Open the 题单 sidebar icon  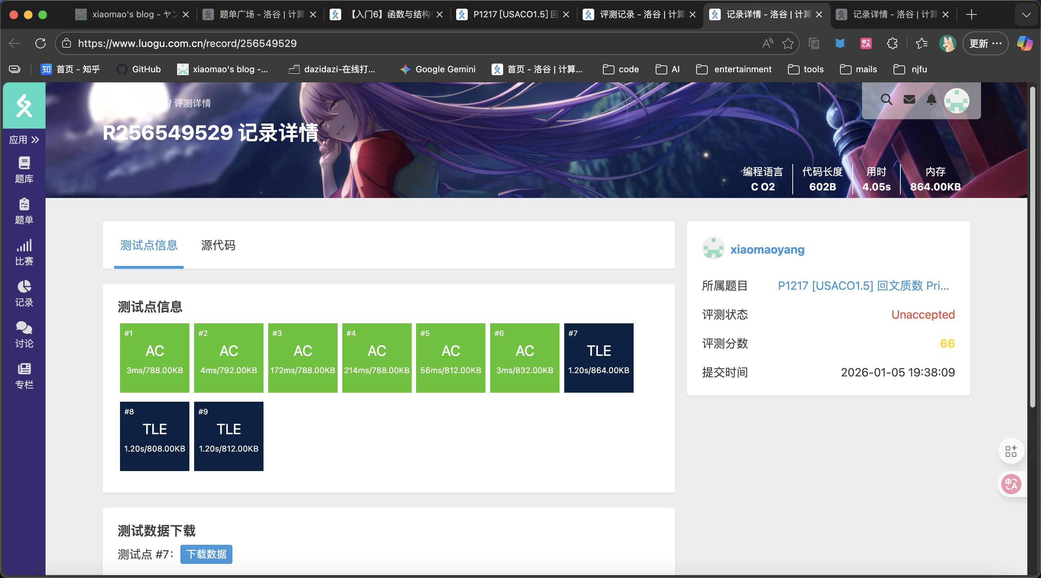24,211
